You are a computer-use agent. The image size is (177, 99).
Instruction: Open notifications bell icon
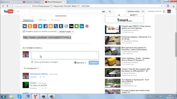click(164, 11)
